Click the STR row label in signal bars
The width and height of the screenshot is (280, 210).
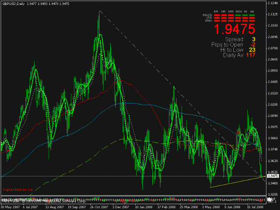click(x=209, y=18)
